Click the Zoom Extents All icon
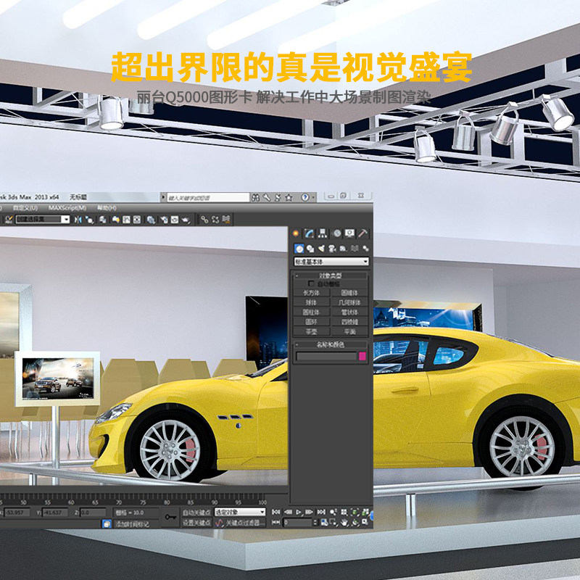 (365, 512)
